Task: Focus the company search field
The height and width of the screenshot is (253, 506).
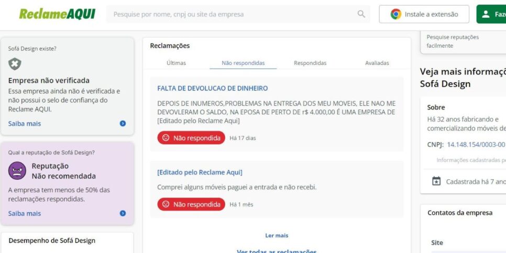Action: coord(238,14)
